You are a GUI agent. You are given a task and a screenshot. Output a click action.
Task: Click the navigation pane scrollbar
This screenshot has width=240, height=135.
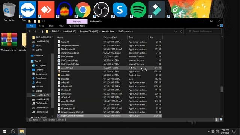[52, 81]
